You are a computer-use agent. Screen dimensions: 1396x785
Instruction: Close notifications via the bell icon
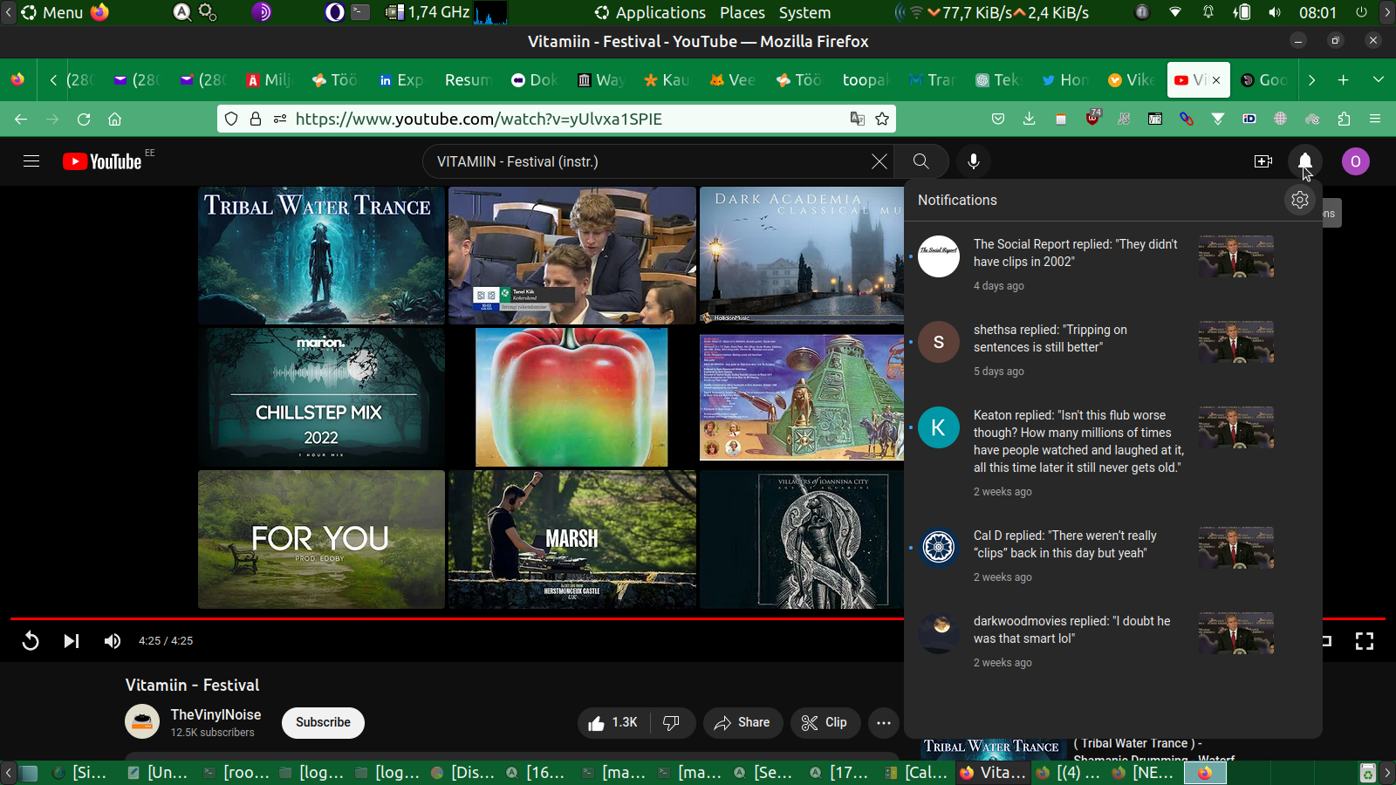click(1304, 161)
